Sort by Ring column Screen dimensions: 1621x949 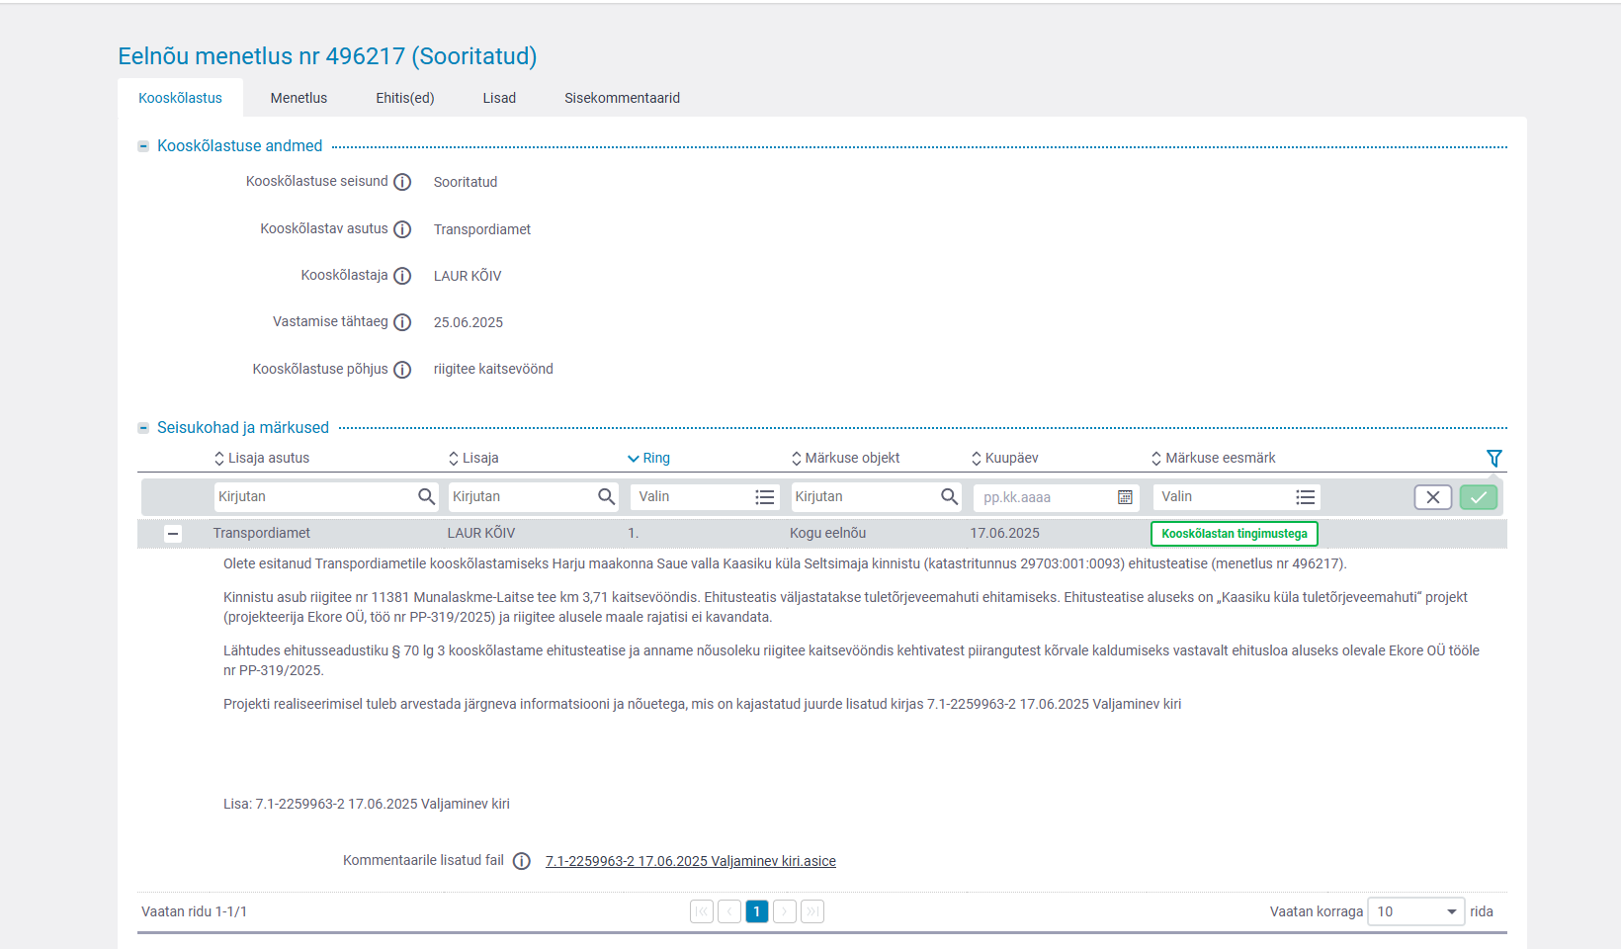pyautogui.click(x=648, y=458)
